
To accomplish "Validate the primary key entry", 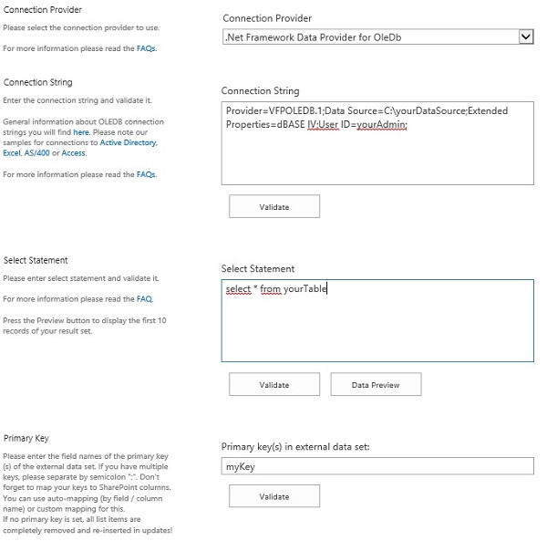I will pyautogui.click(x=274, y=497).
